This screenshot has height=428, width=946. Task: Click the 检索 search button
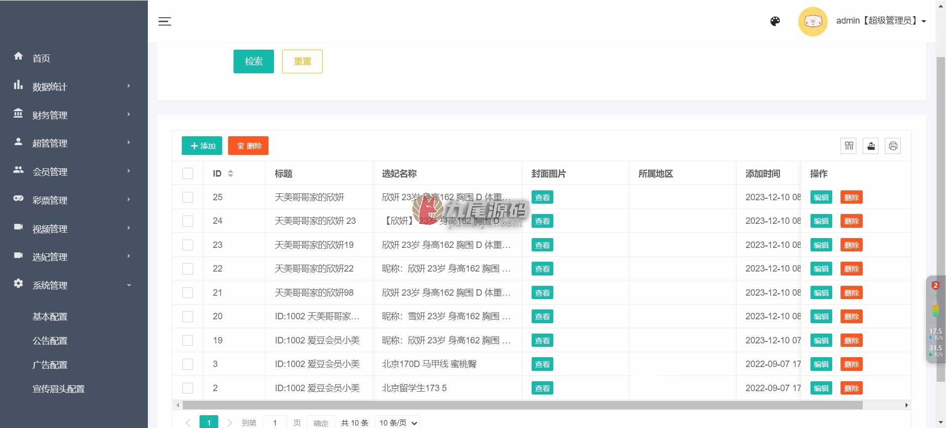tap(254, 61)
